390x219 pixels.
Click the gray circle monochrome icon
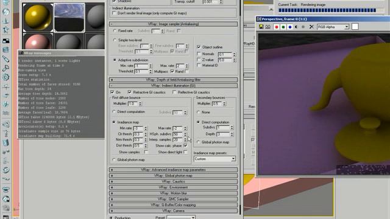tap(303, 27)
